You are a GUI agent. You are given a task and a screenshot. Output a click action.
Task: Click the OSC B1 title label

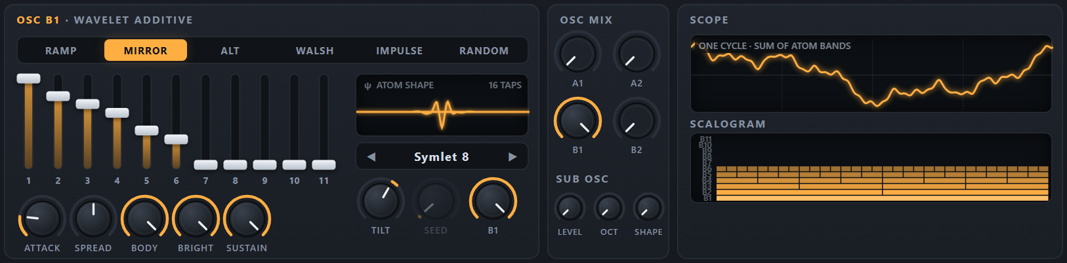pyautogui.click(x=38, y=20)
